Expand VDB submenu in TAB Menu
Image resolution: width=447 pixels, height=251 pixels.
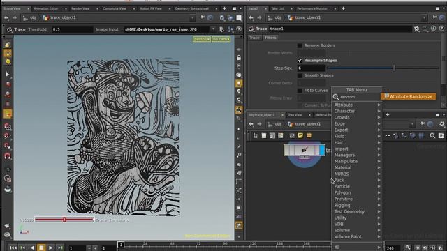click(357, 224)
